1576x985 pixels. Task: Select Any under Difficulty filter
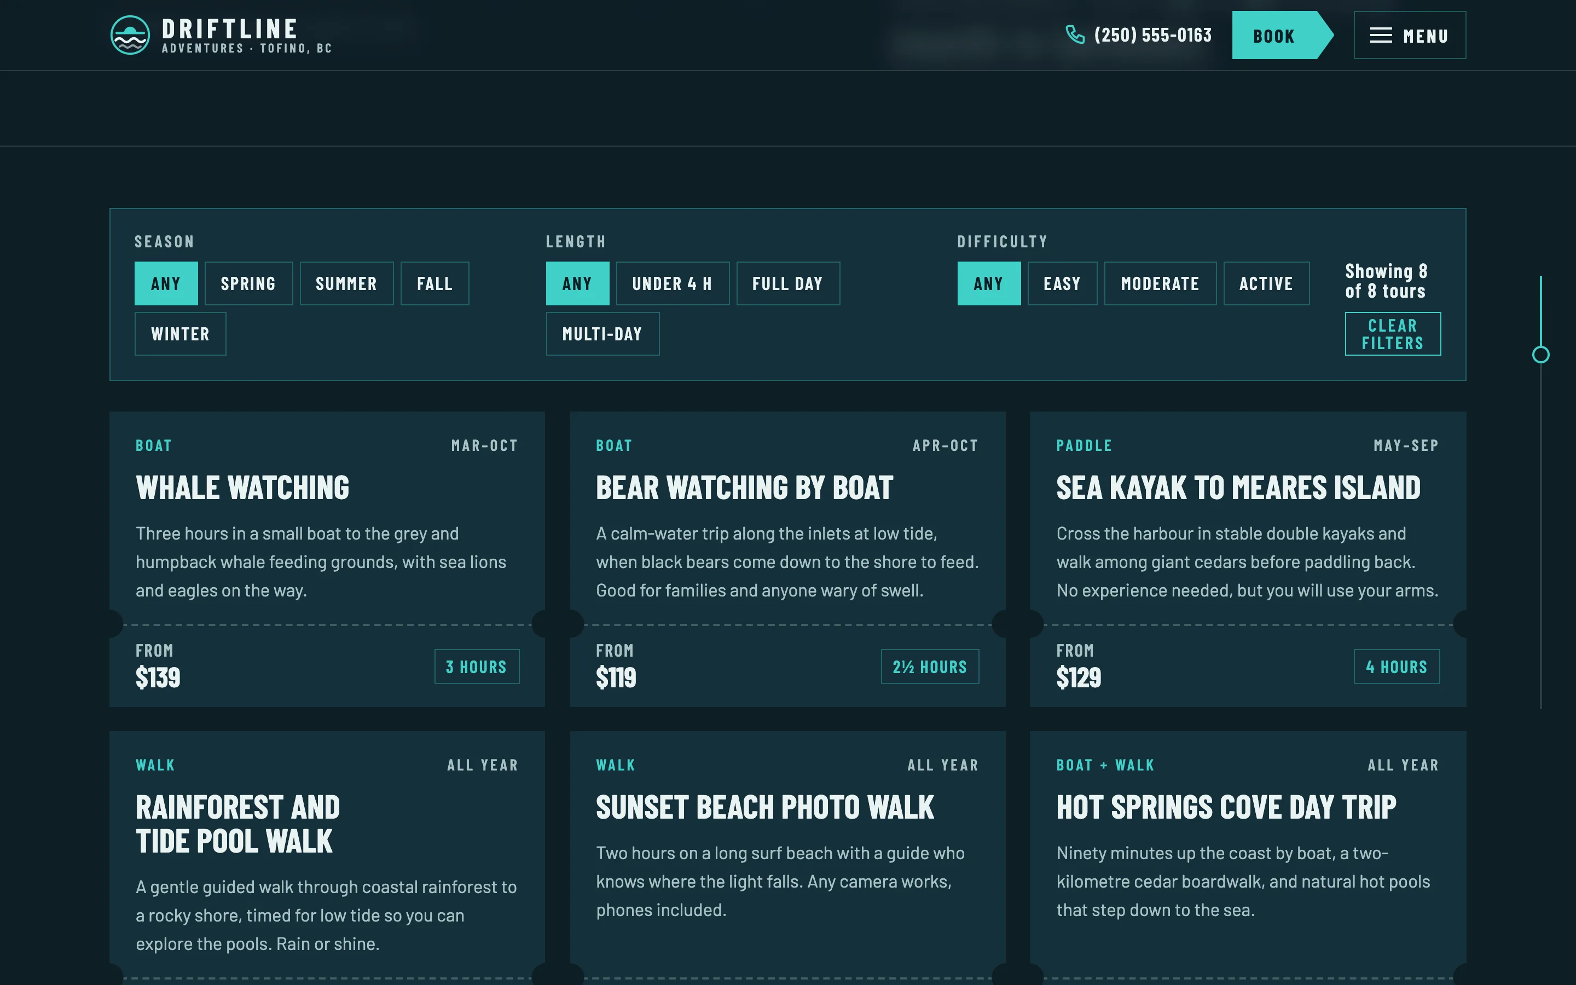[x=989, y=283]
